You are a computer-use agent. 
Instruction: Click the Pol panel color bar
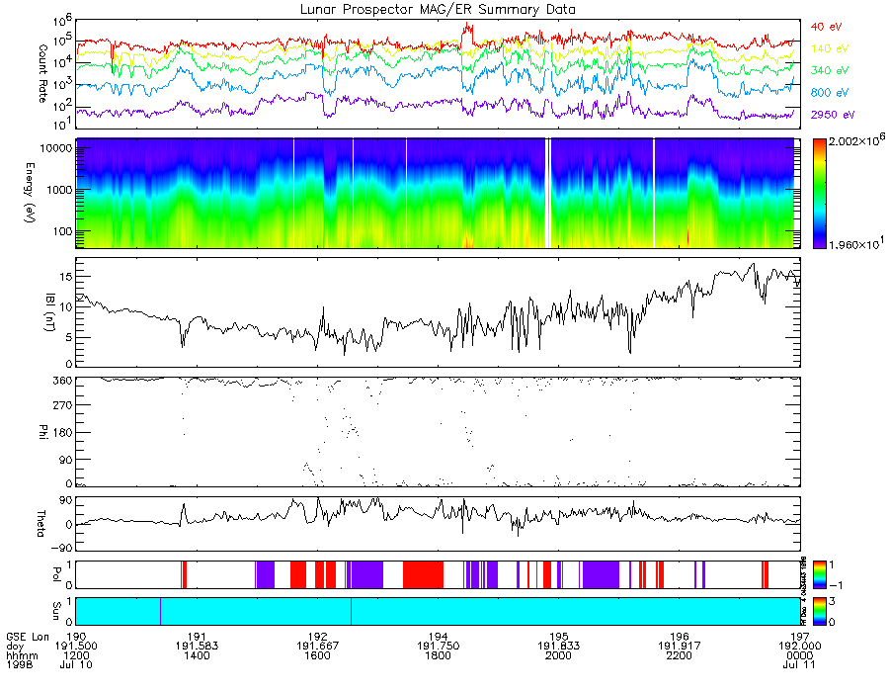click(x=819, y=574)
